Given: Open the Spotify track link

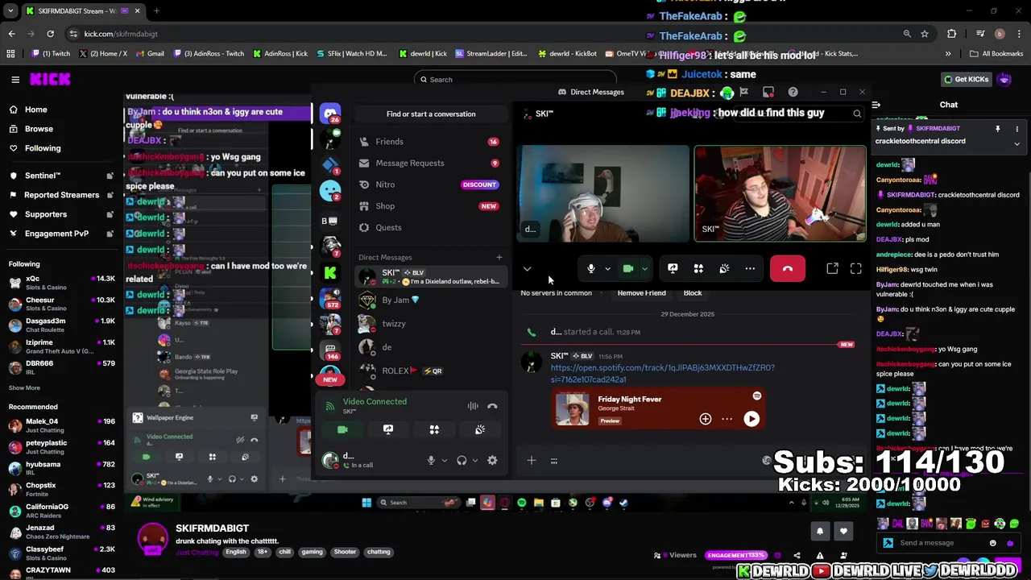Looking at the screenshot, I should point(662,373).
